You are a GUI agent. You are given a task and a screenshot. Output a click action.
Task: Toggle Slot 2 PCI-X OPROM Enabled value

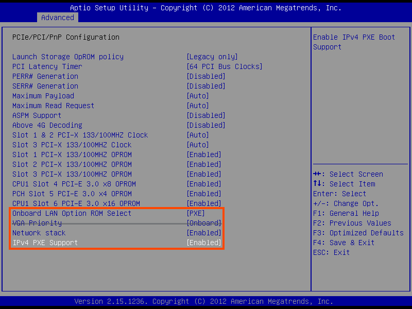point(203,164)
